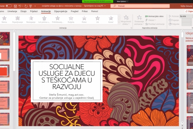
Task: Apply the Kotač animation
Action: tap(111, 20)
